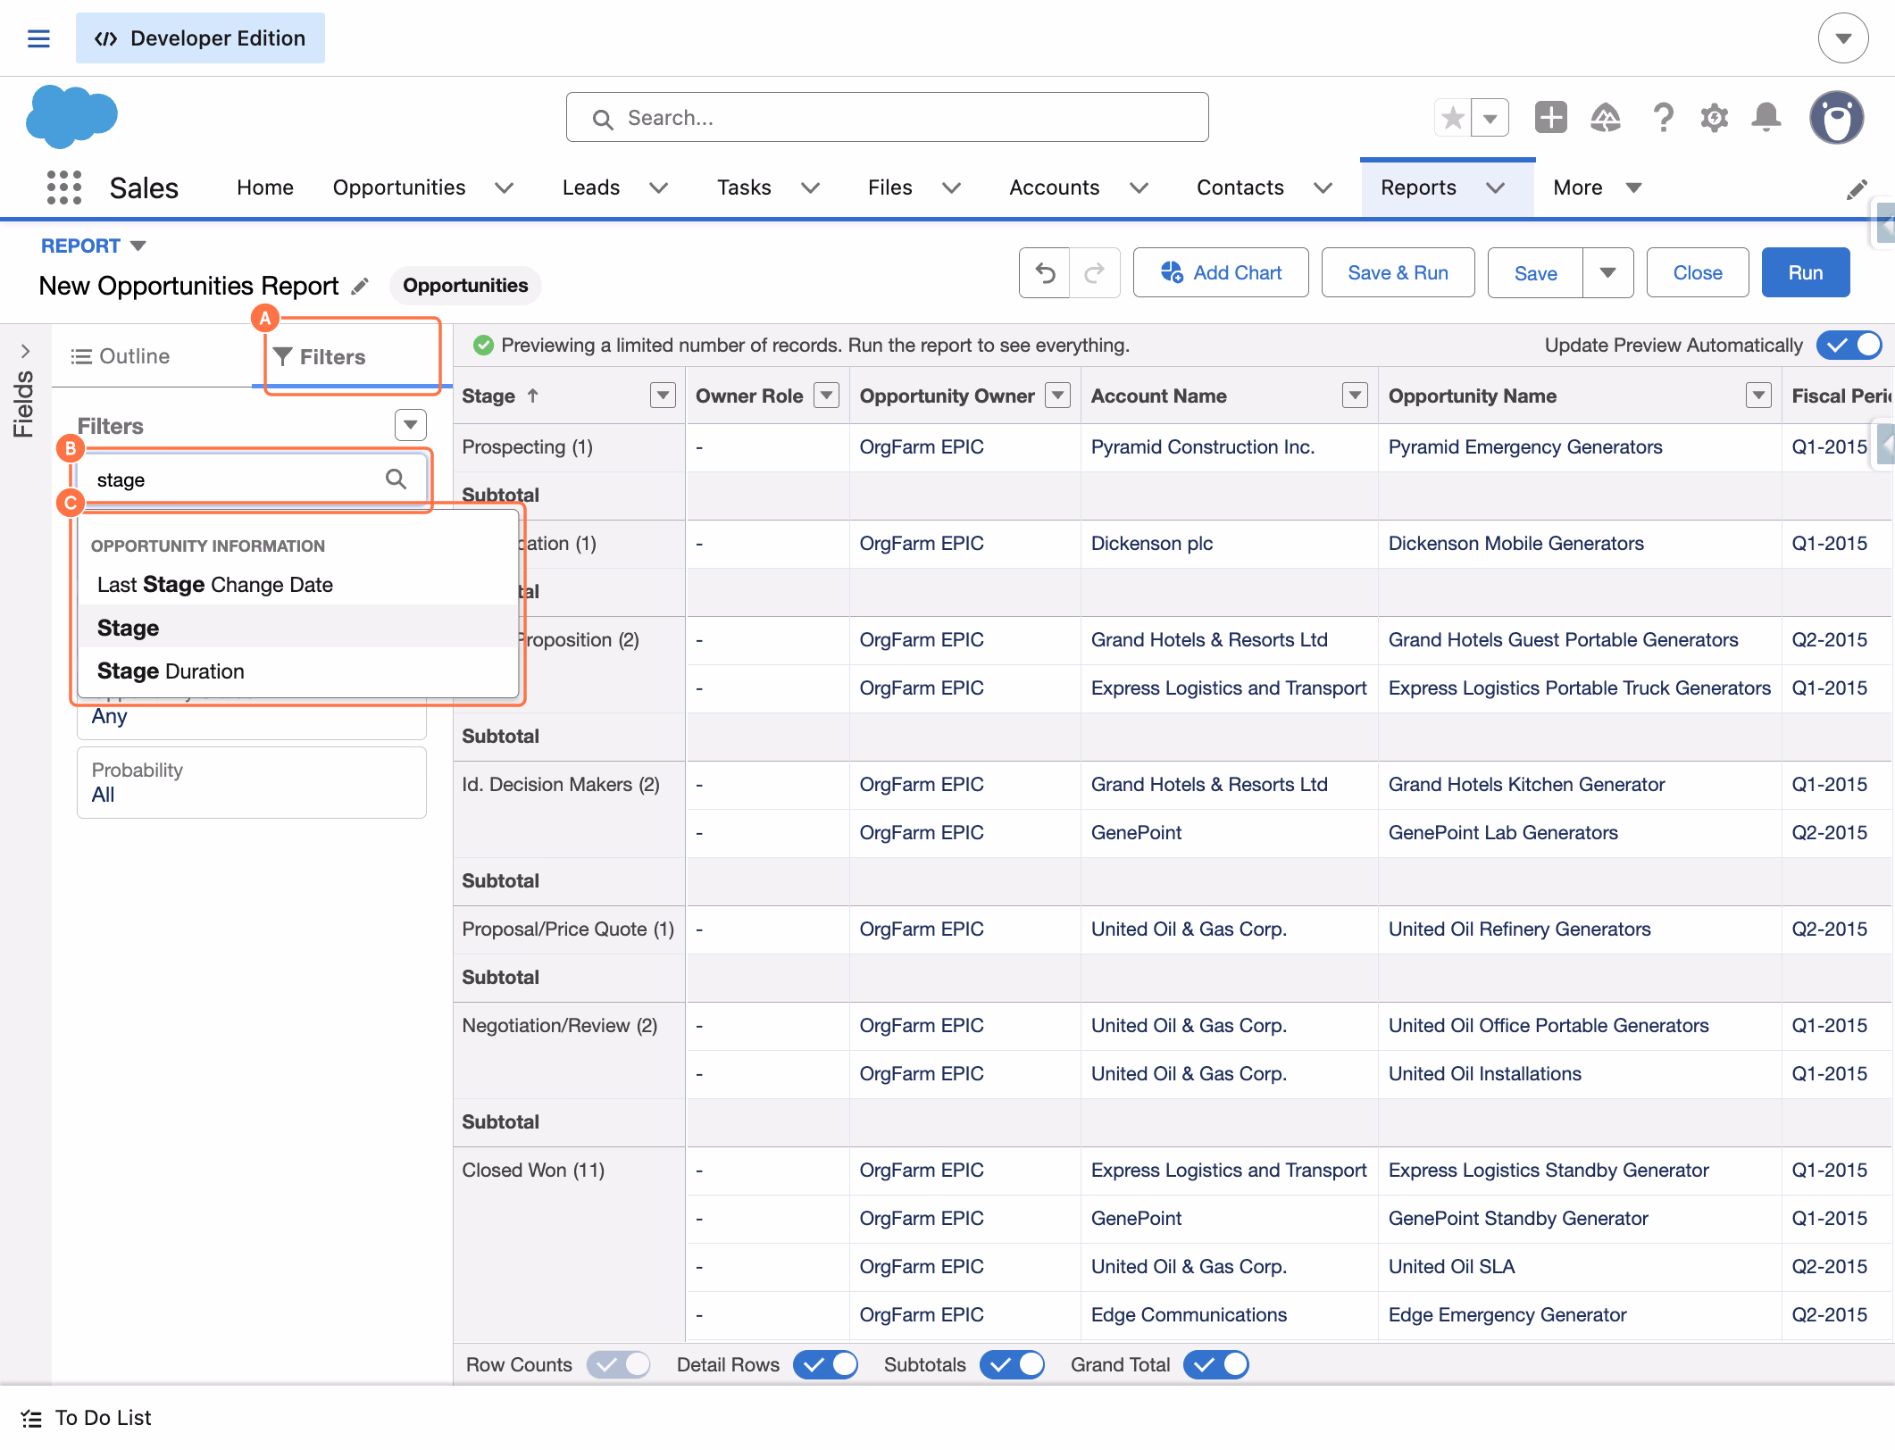
Task: Open the More navigation menu
Action: 1598,188
